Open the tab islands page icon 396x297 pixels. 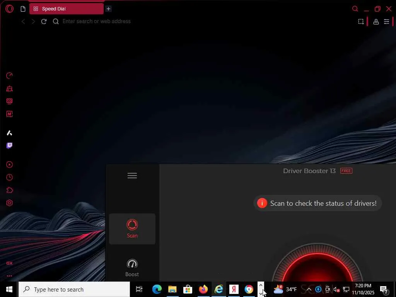pyautogui.click(x=23, y=9)
